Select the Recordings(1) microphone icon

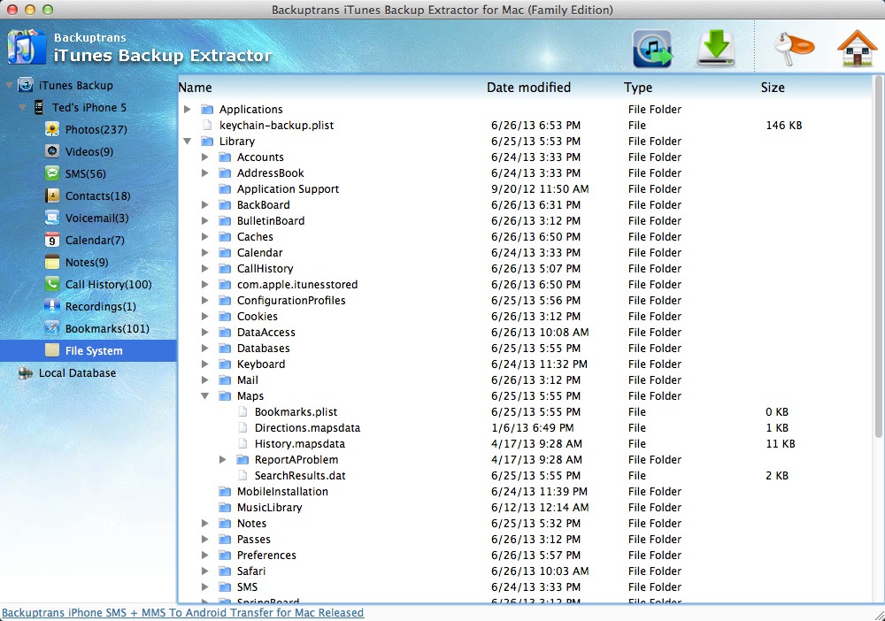click(x=52, y=306)
